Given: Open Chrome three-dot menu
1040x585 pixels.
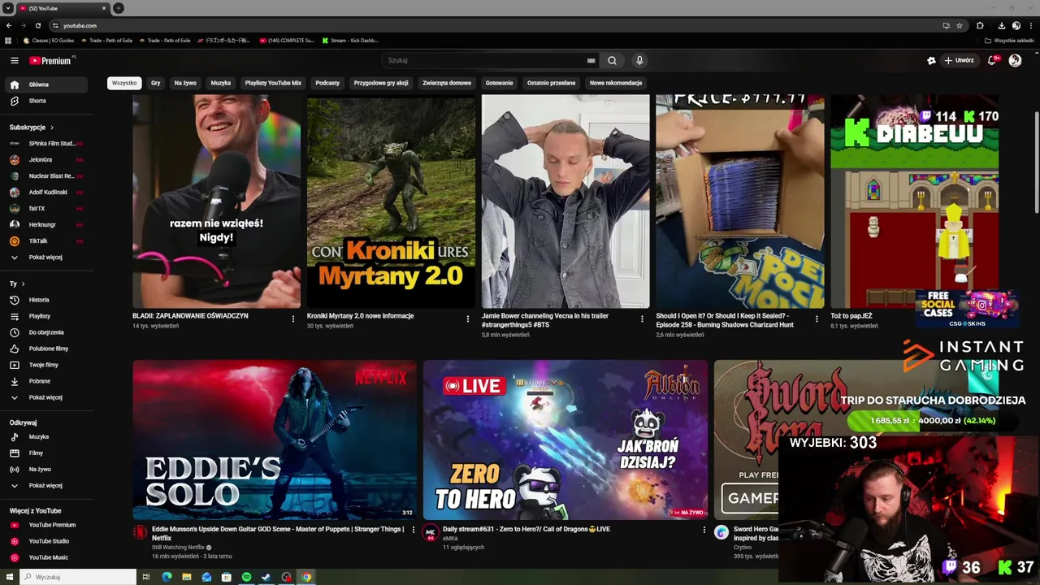Looking at the screenshot, I should click(1030, 25).
